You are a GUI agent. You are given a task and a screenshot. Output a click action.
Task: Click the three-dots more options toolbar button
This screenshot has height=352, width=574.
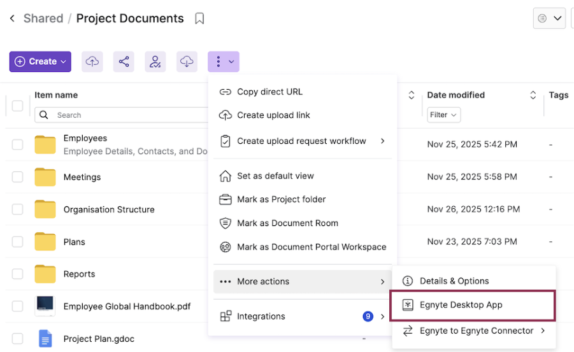224,62
